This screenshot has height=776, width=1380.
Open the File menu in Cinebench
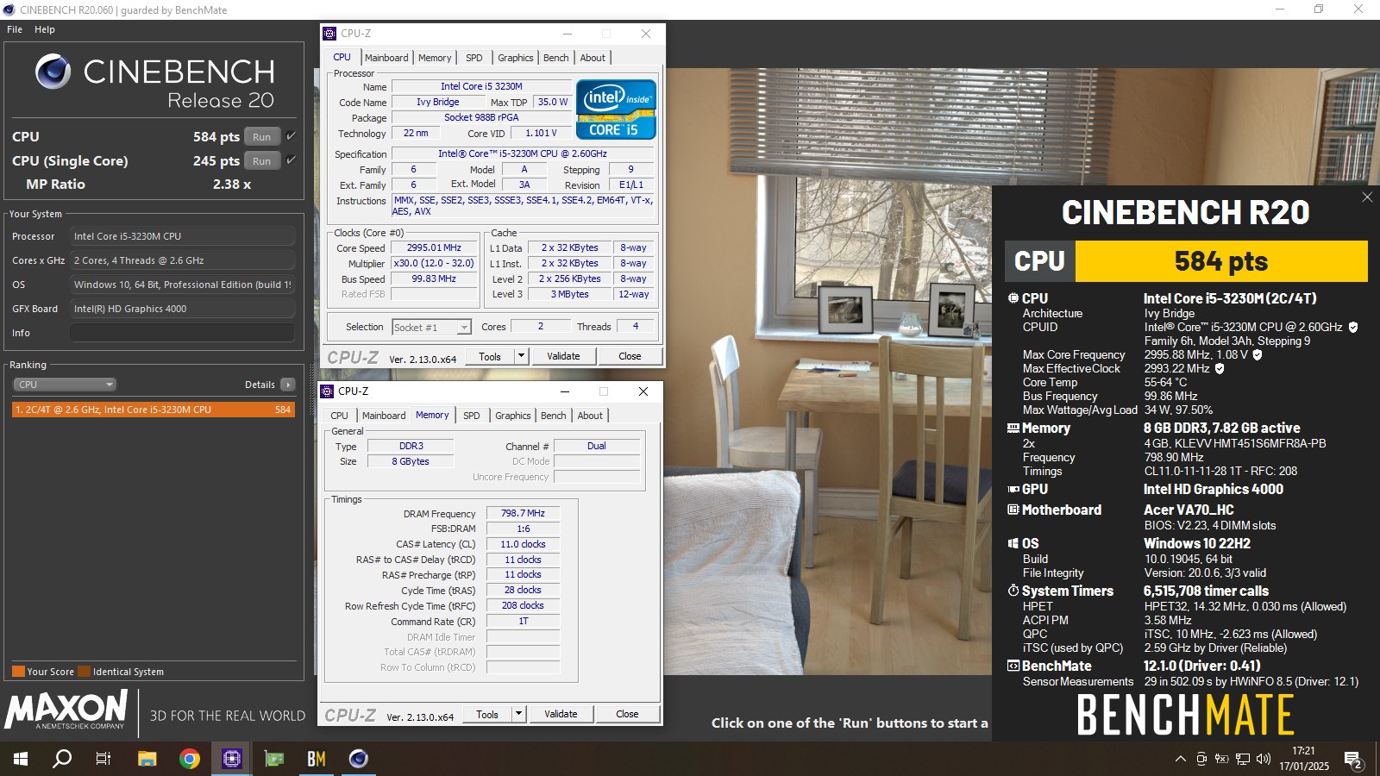(15, 29)
